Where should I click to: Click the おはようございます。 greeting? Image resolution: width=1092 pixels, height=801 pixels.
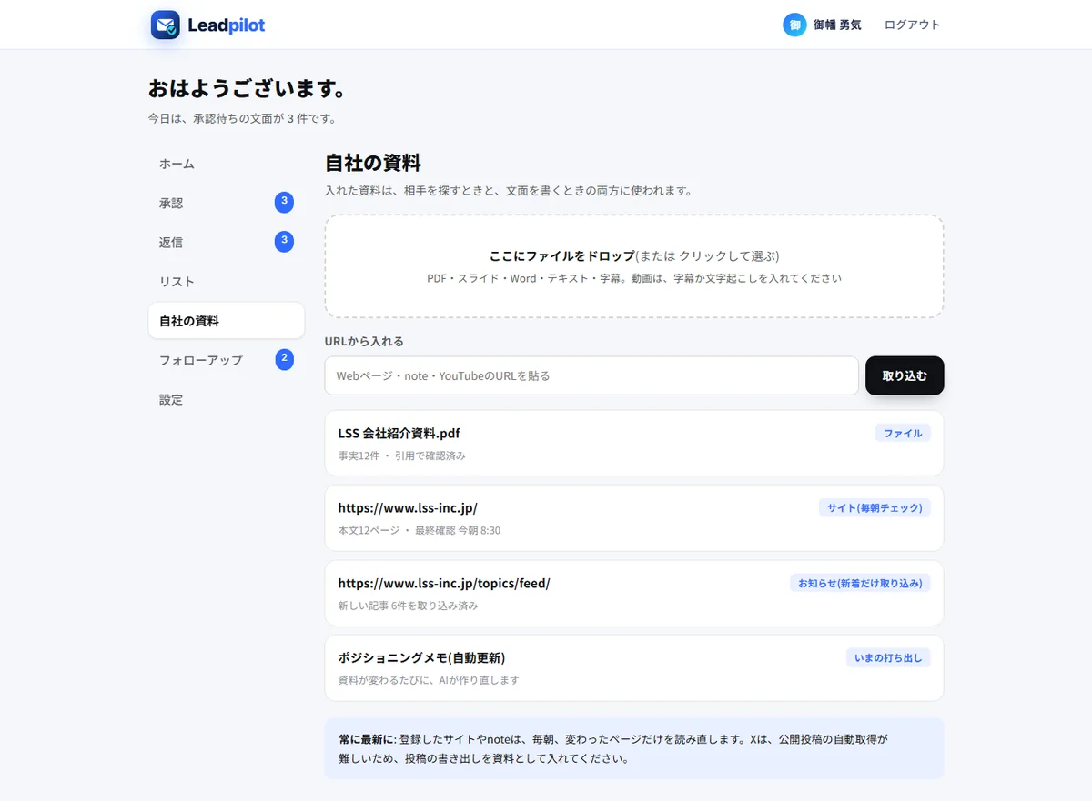pos(248,89)
